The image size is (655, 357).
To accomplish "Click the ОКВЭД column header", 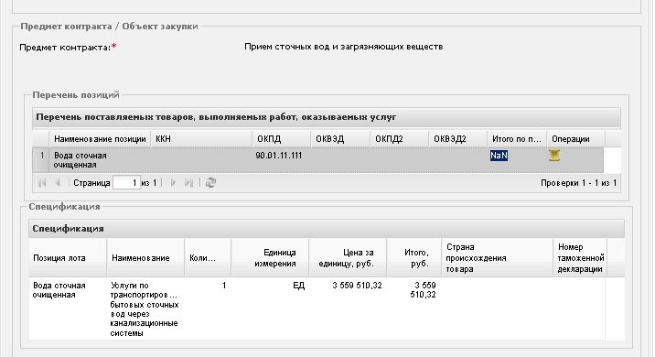I will (340, 139).
